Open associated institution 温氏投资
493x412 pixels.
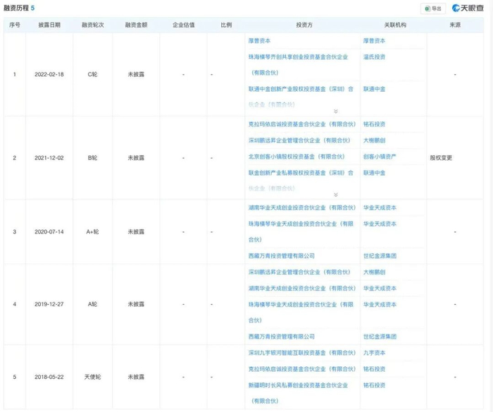pos(374,57)
